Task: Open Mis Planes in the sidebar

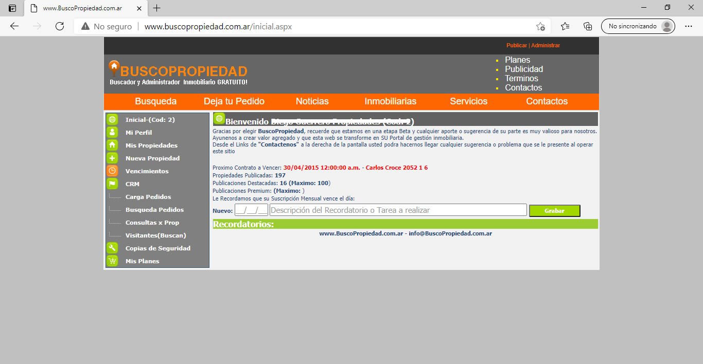Action: click(x=143, y=261)
